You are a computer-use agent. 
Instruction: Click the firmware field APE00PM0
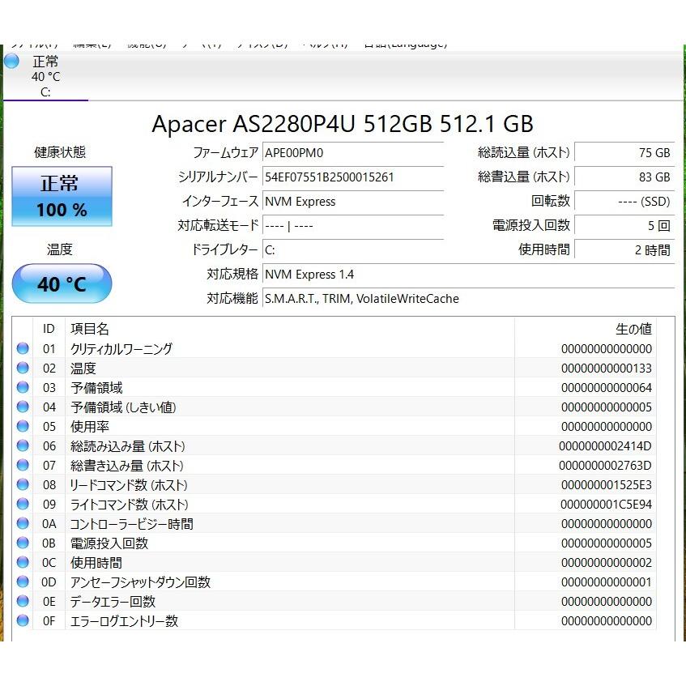click(x=353, y=153)
